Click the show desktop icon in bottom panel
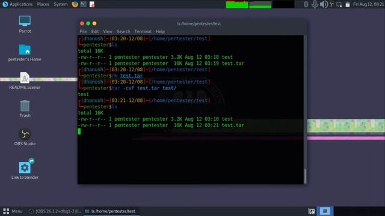The image size is (385, 216). [312, 211]
